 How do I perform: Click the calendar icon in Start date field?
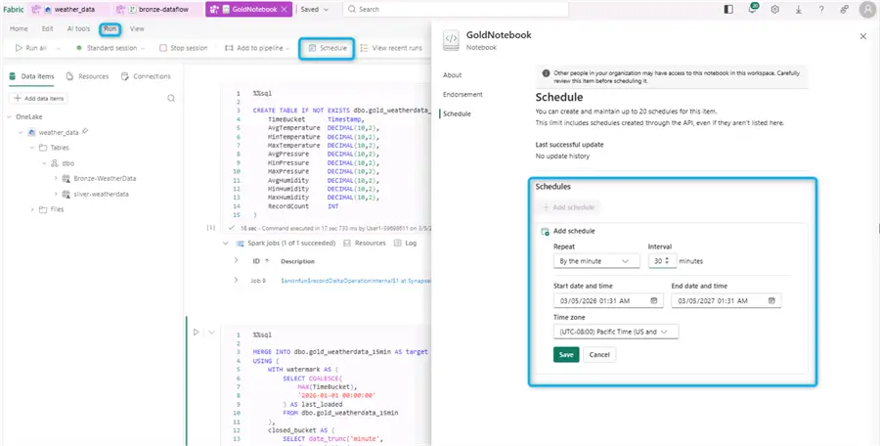(x=654, y=300)
